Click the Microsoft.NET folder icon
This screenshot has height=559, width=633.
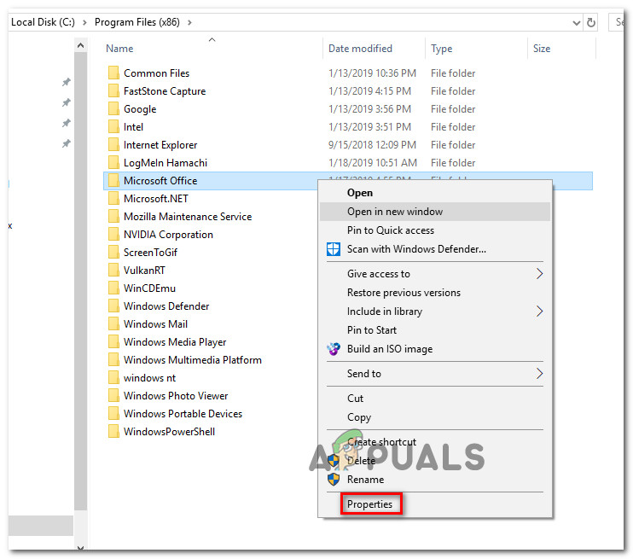coord(113,199)
